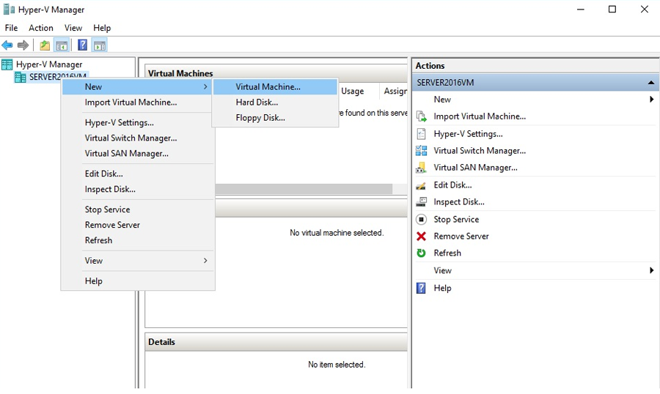Image resolution: width=660 pixels, height=394 pixels.
Task: Select Virtual SAN Manager... in context menu
Action: pos(137,154)
